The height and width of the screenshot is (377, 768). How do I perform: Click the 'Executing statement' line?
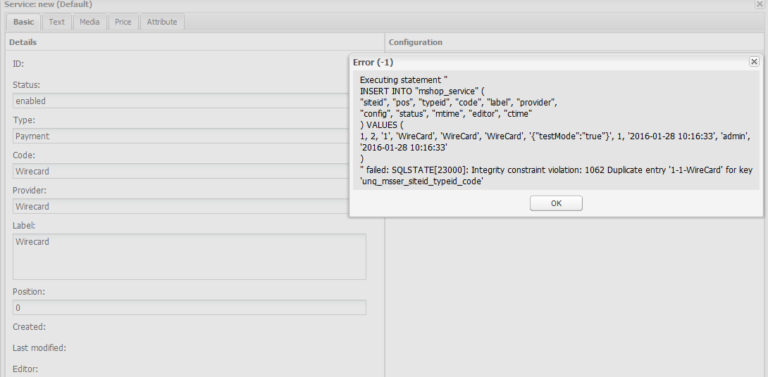pyautogui.click(x=404, y=79)
